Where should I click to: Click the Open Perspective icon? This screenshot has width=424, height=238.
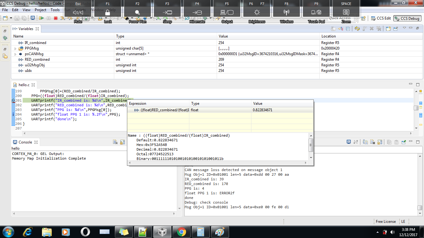363,18
